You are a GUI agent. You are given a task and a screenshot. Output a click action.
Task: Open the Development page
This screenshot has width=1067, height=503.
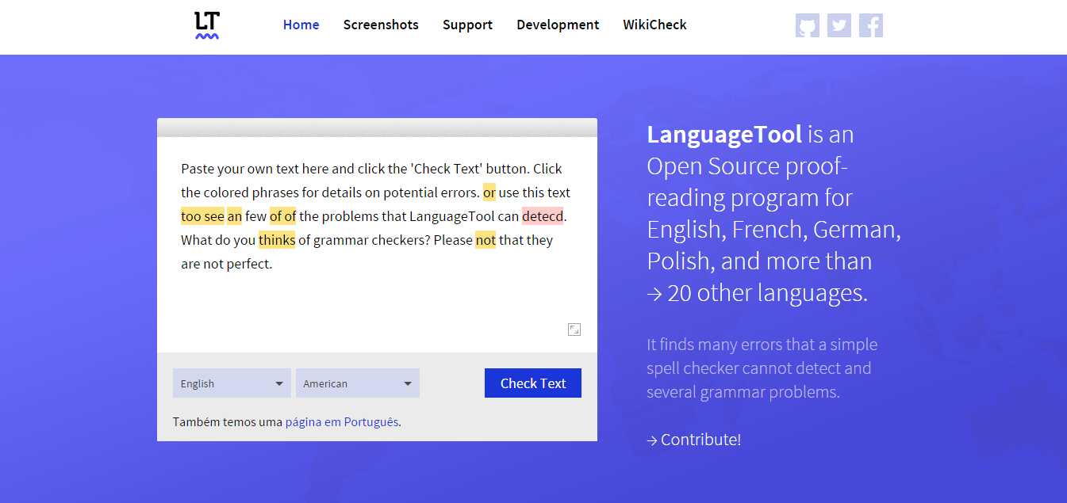click(x=558, y=25)
